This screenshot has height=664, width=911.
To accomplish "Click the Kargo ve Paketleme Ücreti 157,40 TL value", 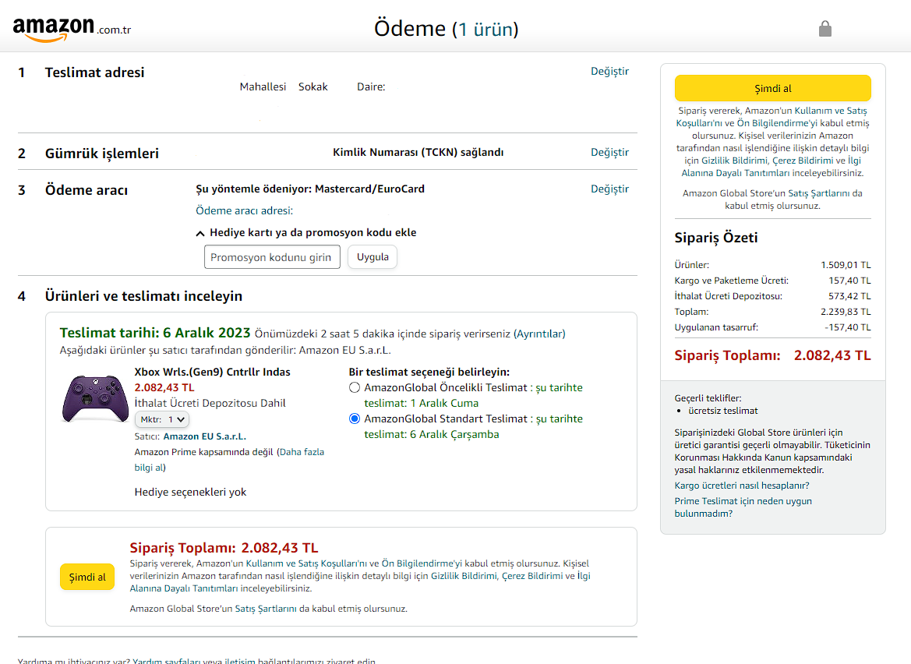I will click(x=850, y=281).
